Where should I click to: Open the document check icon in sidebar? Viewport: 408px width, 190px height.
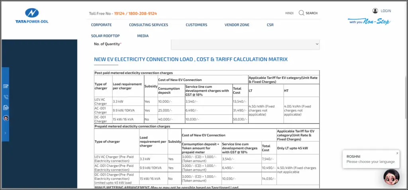6,107
